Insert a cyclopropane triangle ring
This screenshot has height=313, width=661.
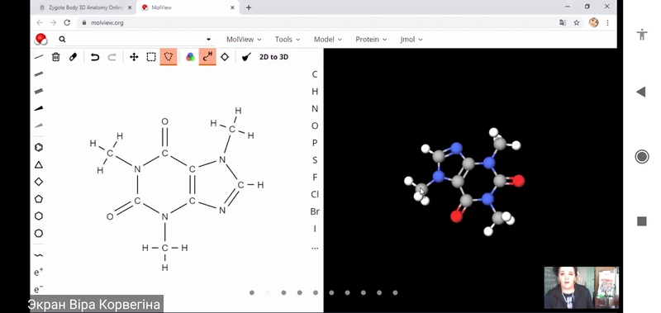39,164
